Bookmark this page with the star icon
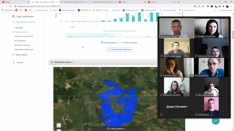 203,6
